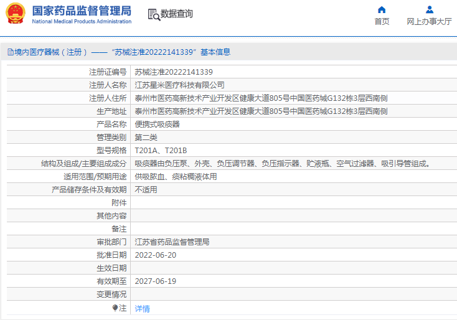The height and width of the screenshot is (320, 457).
Task: Click the model spec T201A、T201B
Action: point(161,151)
